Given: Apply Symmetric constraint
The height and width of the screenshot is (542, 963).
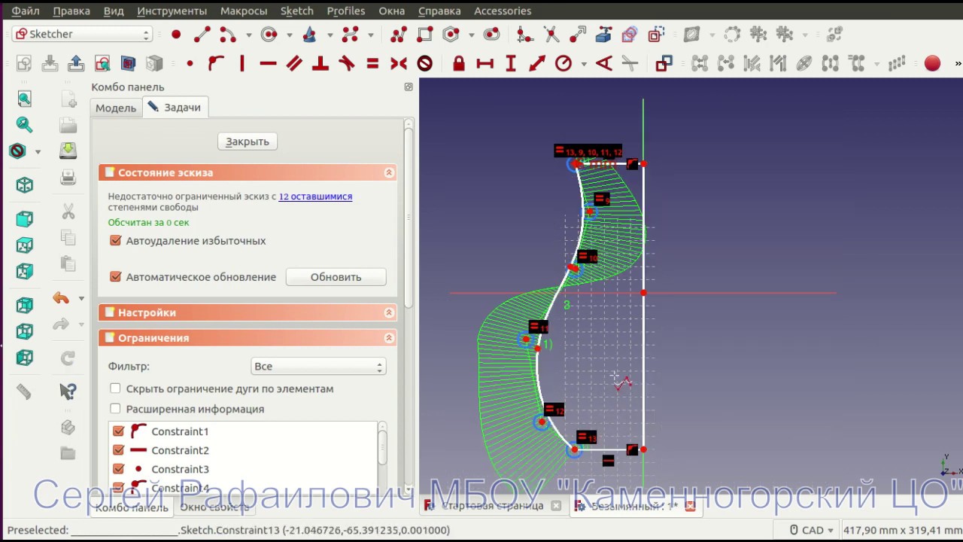Looking at the screenshot, I should point(399,64).
